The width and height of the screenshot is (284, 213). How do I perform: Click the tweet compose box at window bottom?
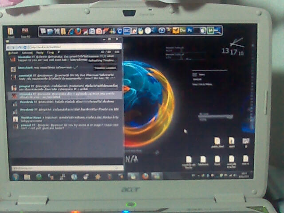67,168
